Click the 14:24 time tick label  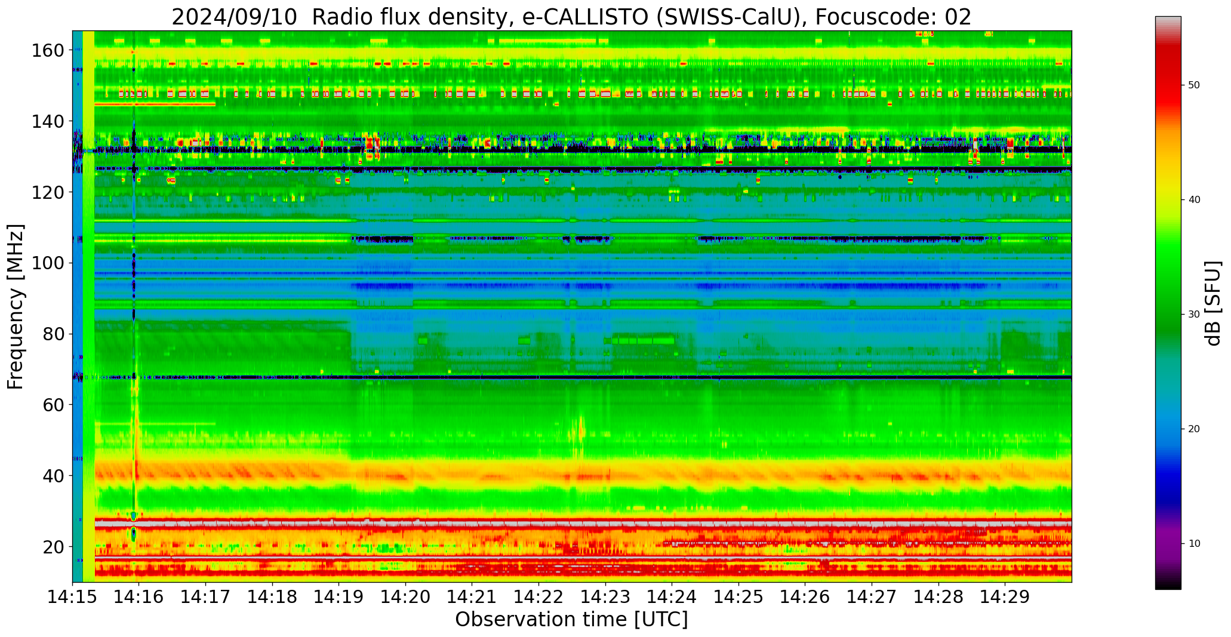(672, 596)
